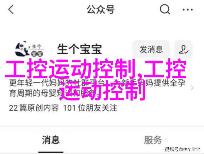Open the account description starting 更年轻一代妈妈
Image resolution: width=204 pixels, height=154 pixels.
(97, 88)
